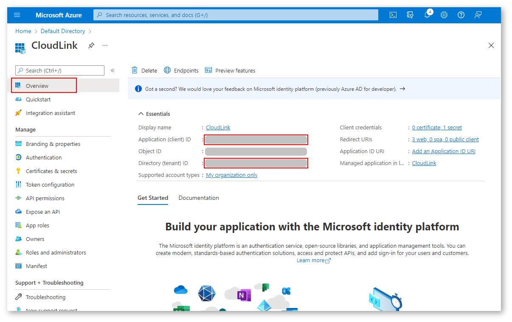Image resolution: width=512 pixels, height=322 pixels.
Task: Delete the CloudLink app registration
Action: click(x=144, y=70)
